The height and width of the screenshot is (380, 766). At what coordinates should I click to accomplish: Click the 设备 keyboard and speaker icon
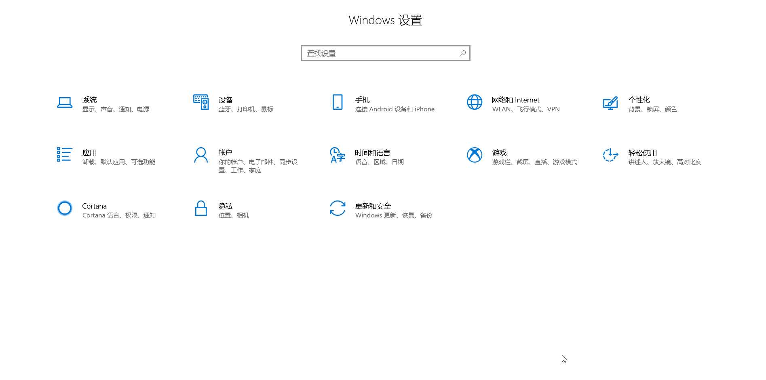201,102
